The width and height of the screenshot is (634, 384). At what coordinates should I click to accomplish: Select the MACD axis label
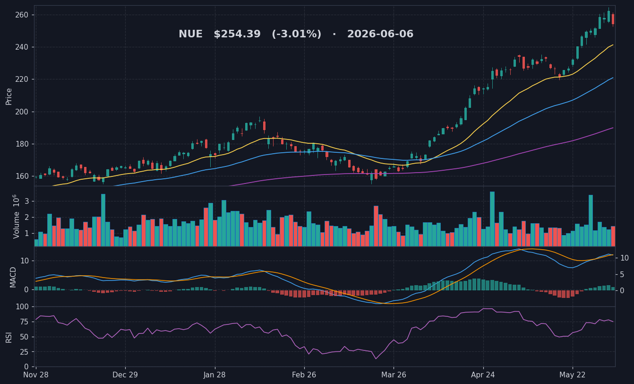click(x=13, y=277)
